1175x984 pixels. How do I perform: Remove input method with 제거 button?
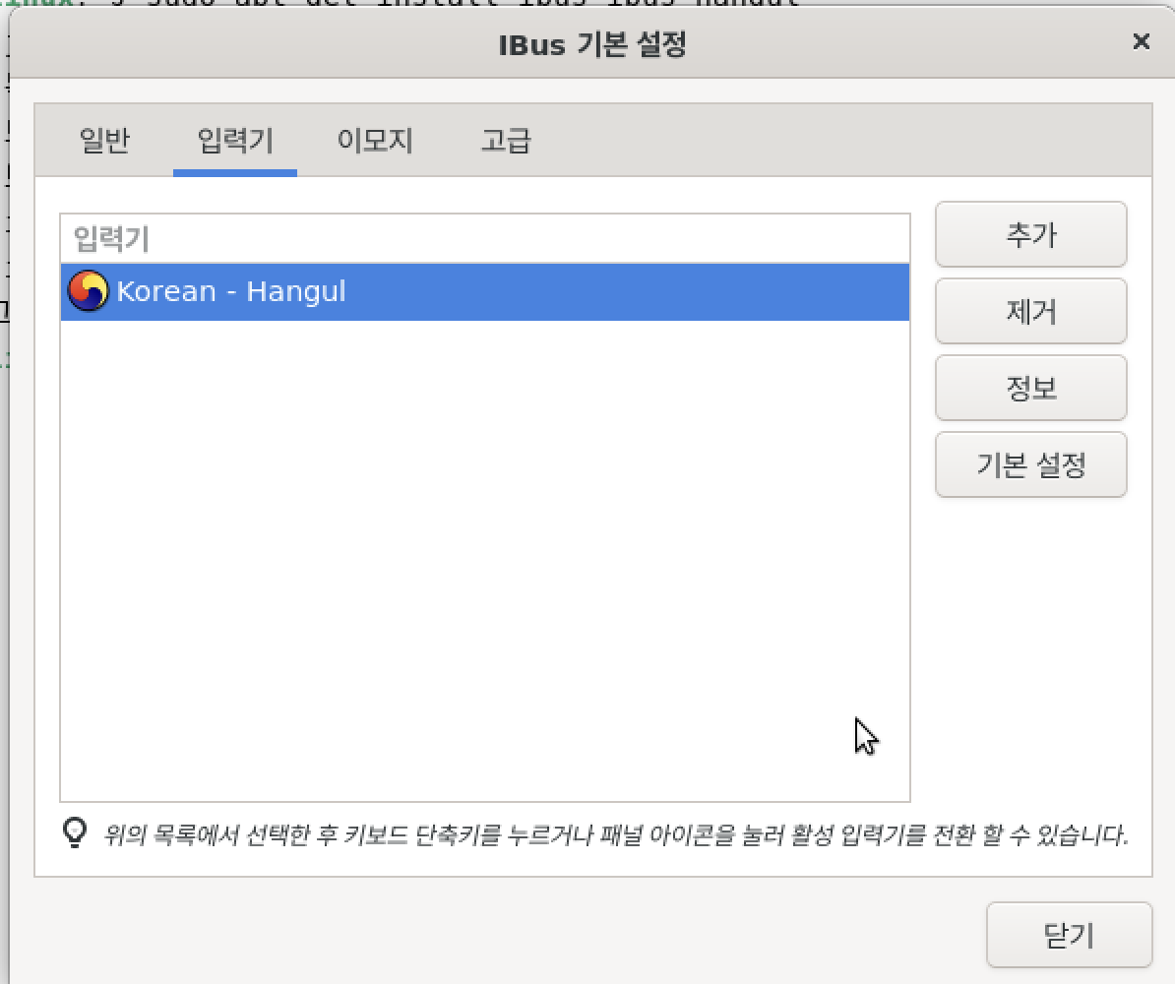coord(1031,311)
